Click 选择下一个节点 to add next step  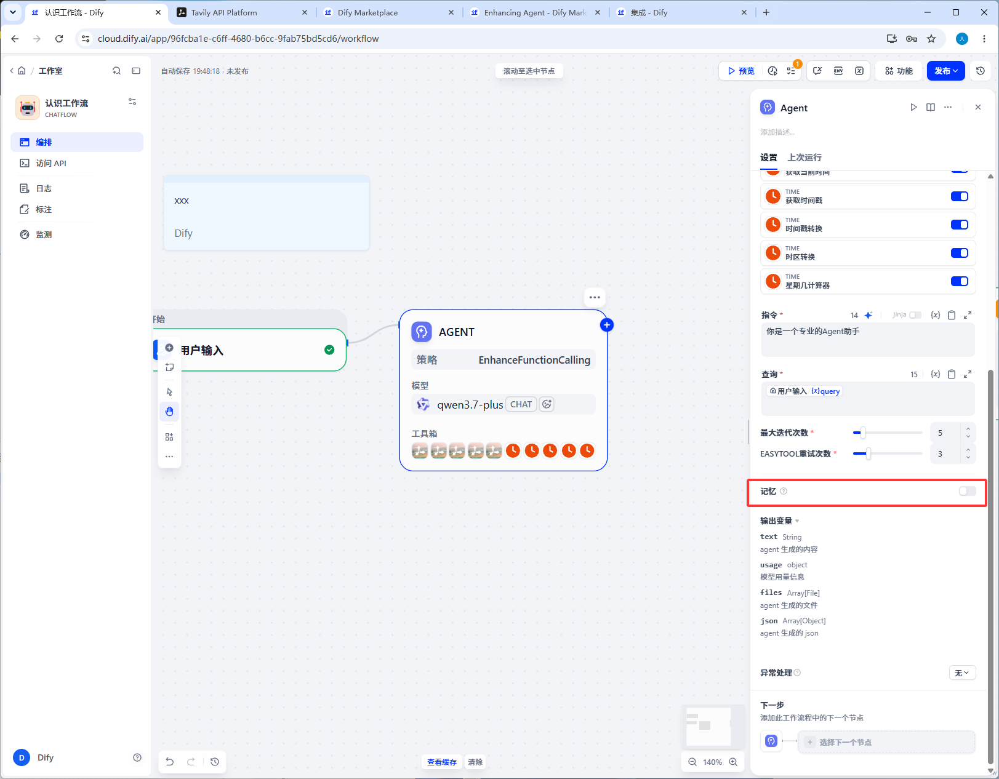pos(886,742)
